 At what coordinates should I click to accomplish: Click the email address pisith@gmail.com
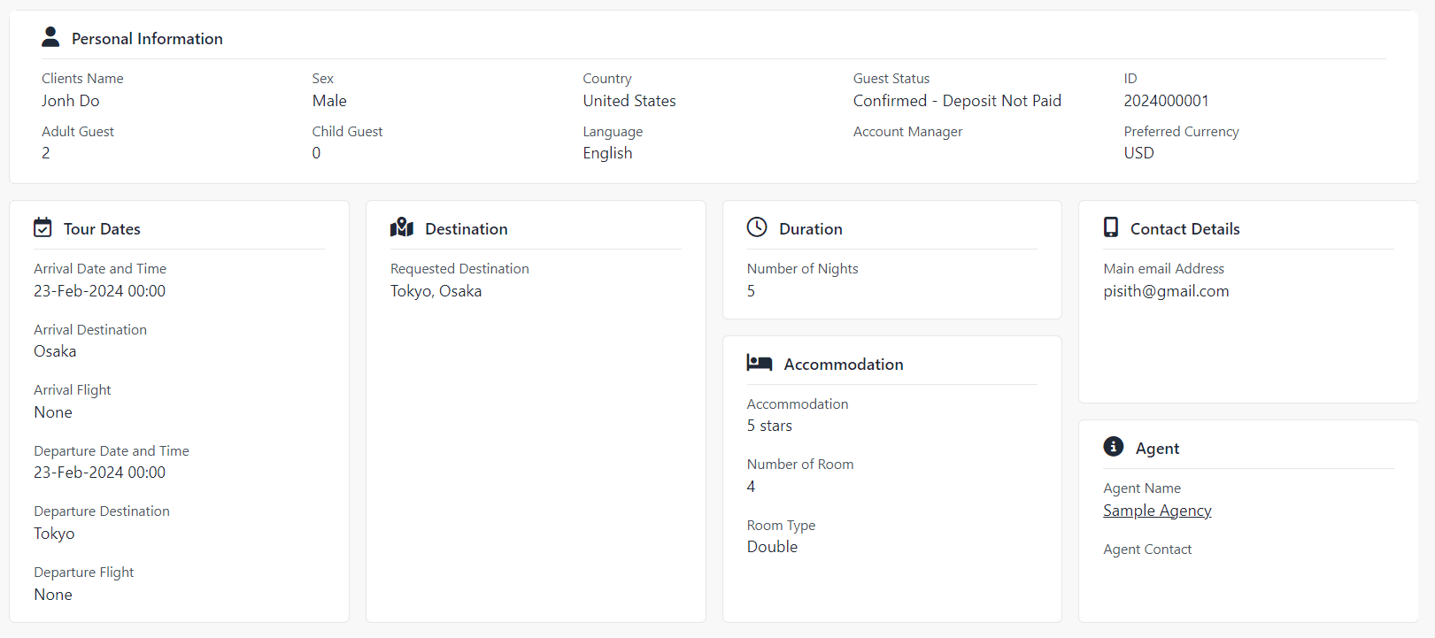(1166, 291)
